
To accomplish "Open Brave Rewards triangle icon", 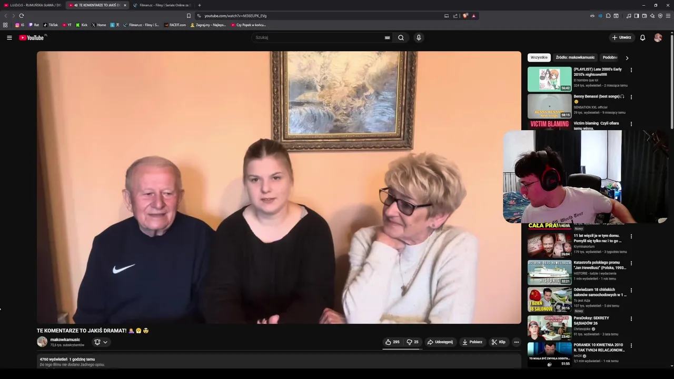I will [473, 16].
